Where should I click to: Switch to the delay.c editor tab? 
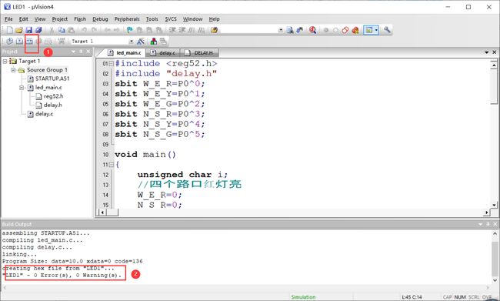coord(164,52)
